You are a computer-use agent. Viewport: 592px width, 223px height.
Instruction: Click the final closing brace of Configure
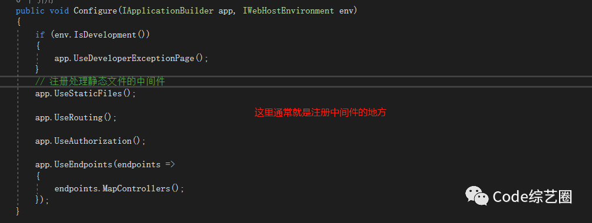pyautogui.click(x=18, y=212)
